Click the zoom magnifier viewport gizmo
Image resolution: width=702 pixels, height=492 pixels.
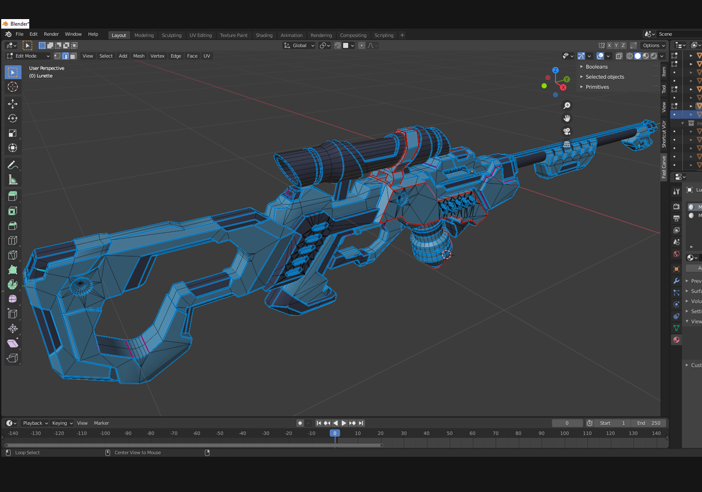[x=567, y=106]
